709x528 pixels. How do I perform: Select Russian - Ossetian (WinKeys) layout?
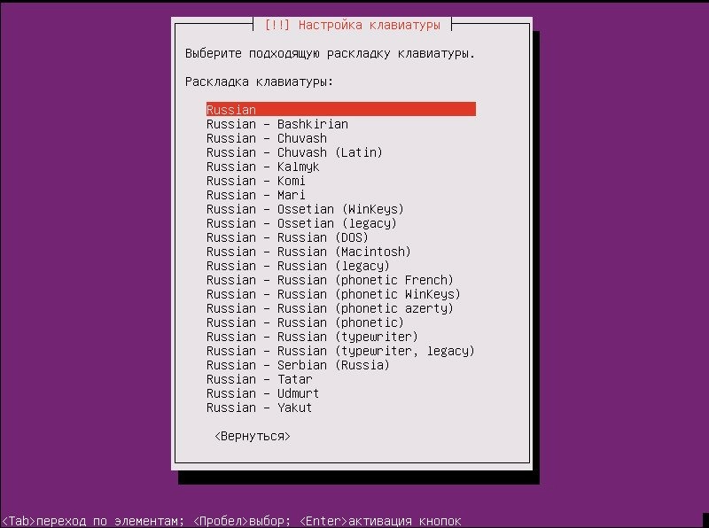(305, 209)
